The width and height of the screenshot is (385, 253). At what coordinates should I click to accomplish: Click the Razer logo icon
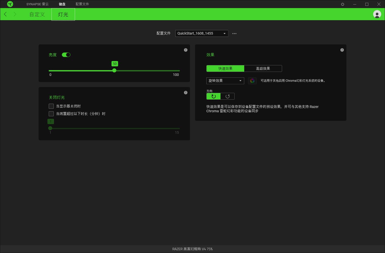tap(10, 4)
